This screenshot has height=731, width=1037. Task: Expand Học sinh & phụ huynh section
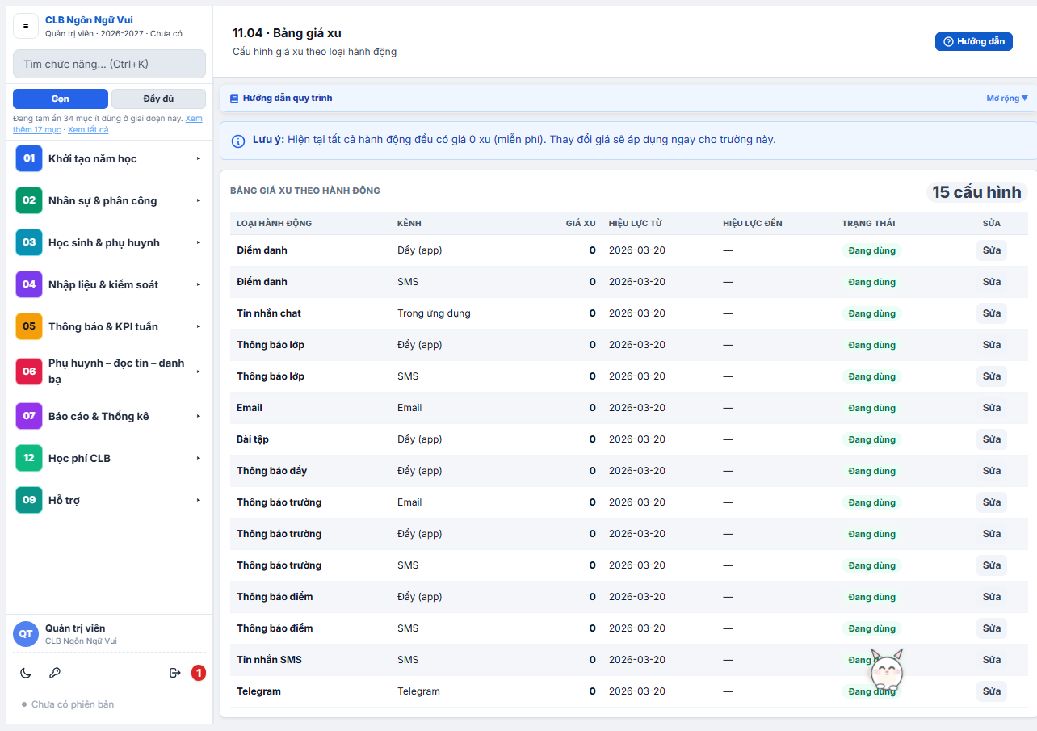tap(109, 242)
